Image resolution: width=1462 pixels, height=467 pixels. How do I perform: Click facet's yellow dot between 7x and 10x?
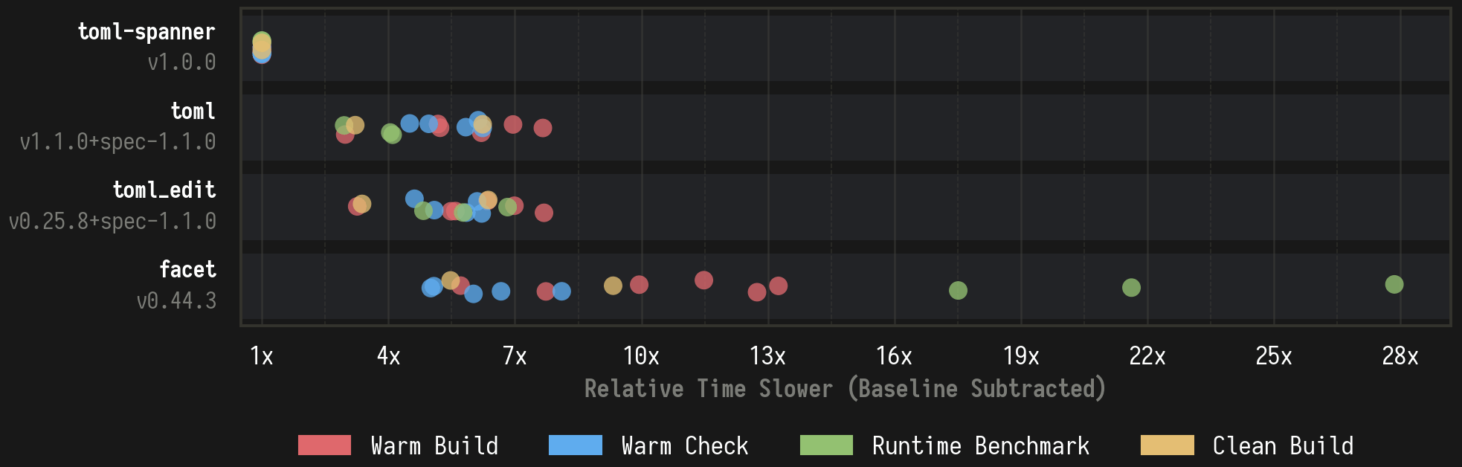coord(613,286)
